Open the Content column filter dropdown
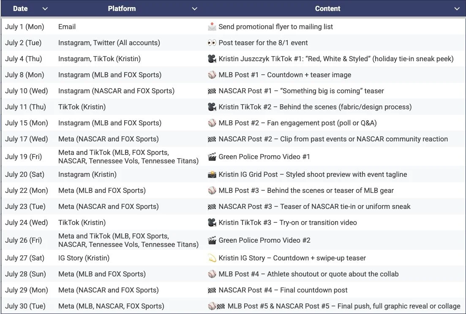This screenshot has height=314, width=466. pos(457,8)
